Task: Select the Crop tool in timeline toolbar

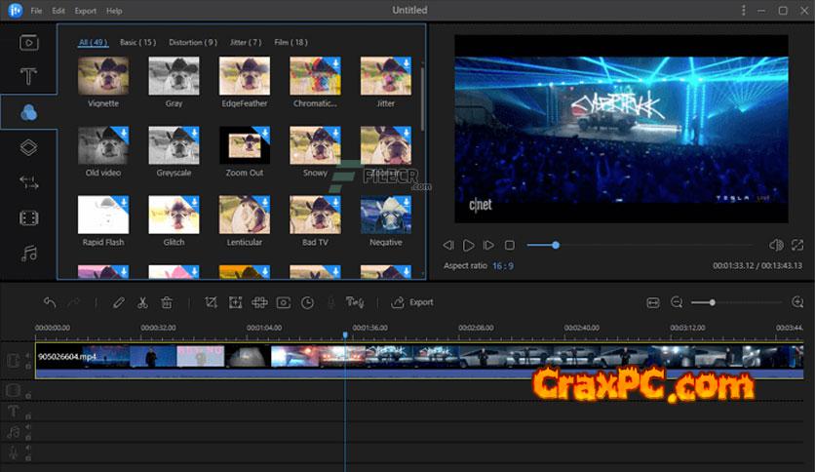Action: pos(212,302)
